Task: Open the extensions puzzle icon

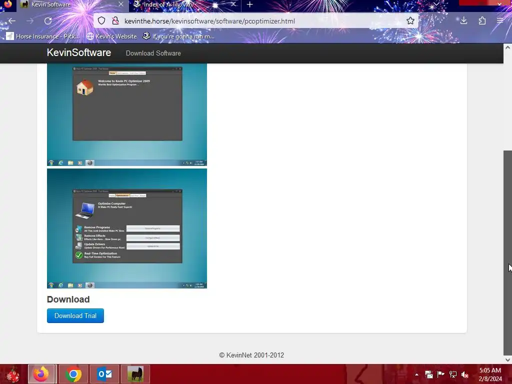Action: (482, 21)
